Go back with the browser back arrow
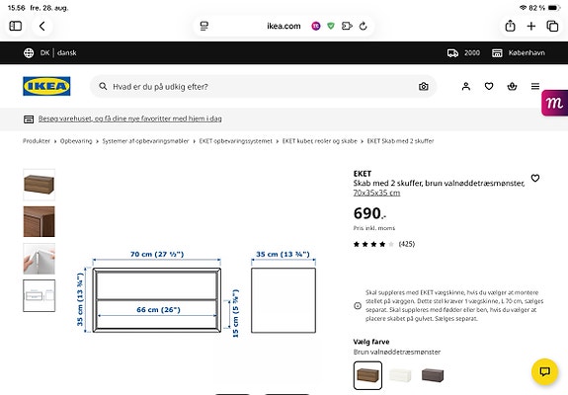Image resolution: width=568 pixels, height=395 pixels. tap(42, 26)
